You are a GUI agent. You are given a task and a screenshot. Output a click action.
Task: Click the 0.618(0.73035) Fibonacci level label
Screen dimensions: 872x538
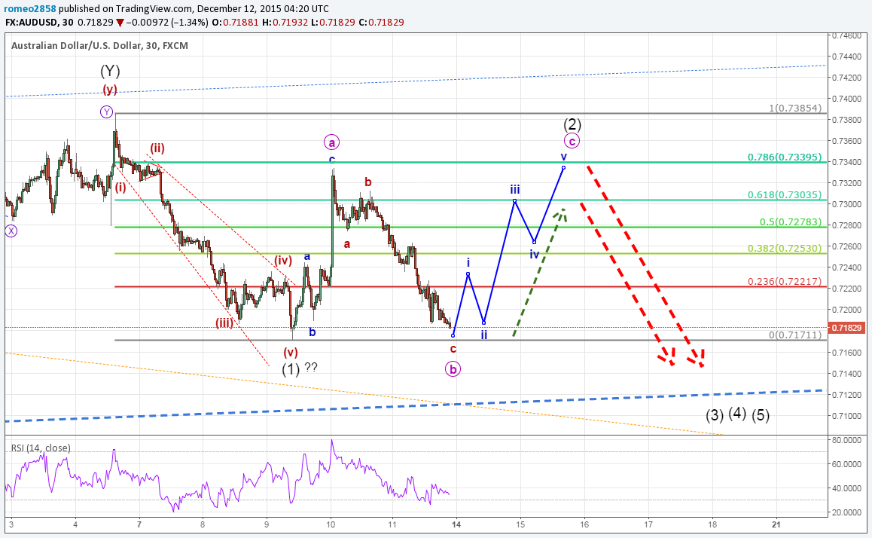785,194
